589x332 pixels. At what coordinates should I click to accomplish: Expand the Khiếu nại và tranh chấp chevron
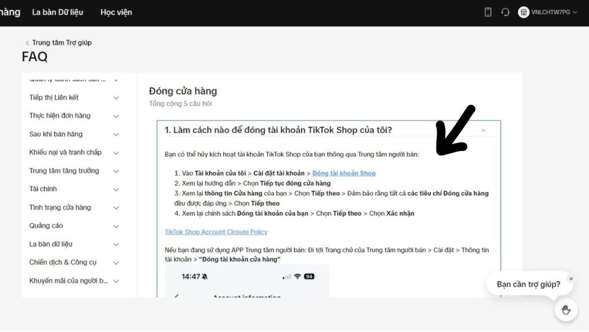[116, 153]
